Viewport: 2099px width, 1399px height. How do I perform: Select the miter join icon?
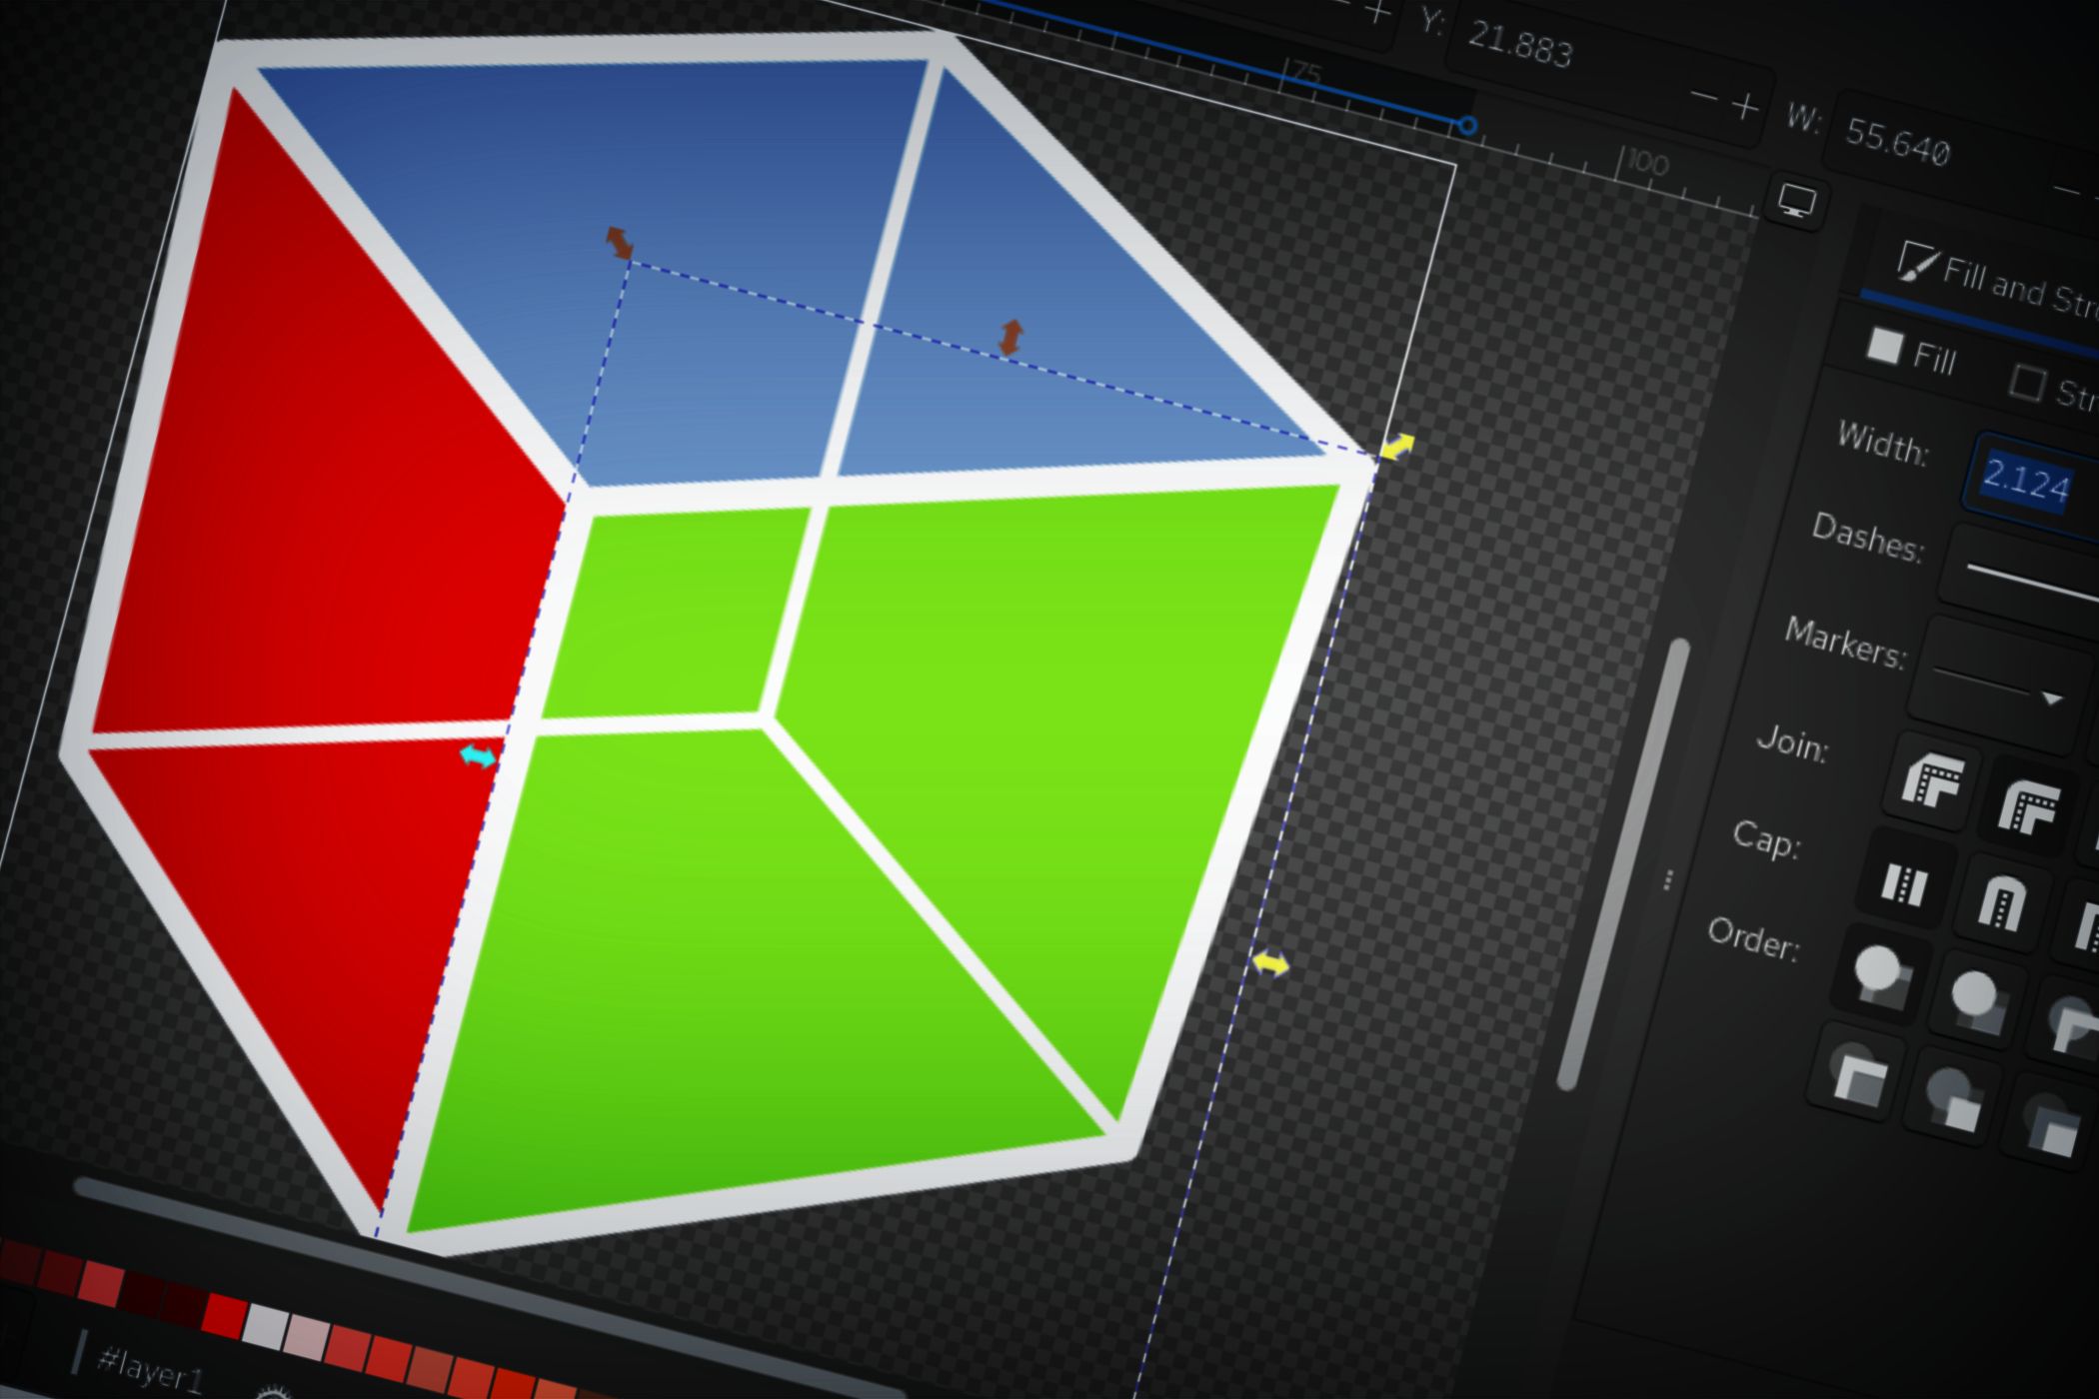pos(1932,782)
